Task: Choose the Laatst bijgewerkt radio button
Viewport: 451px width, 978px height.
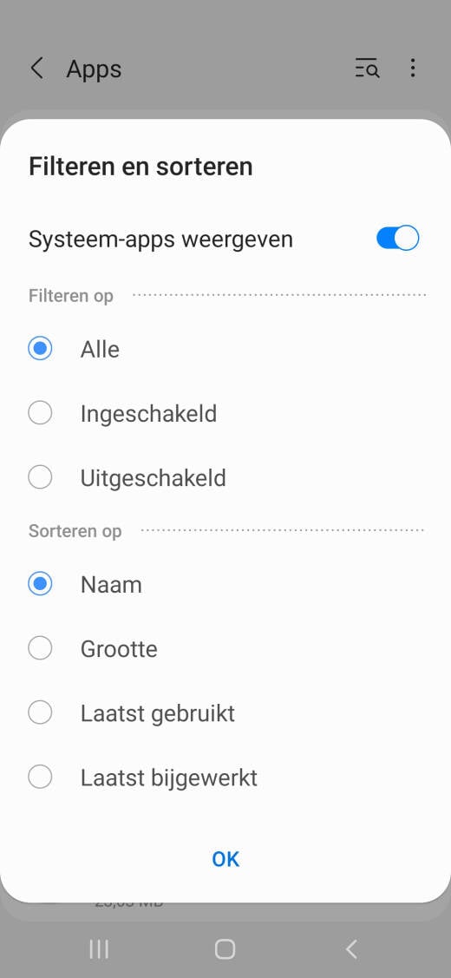Action: coord(40,778)
